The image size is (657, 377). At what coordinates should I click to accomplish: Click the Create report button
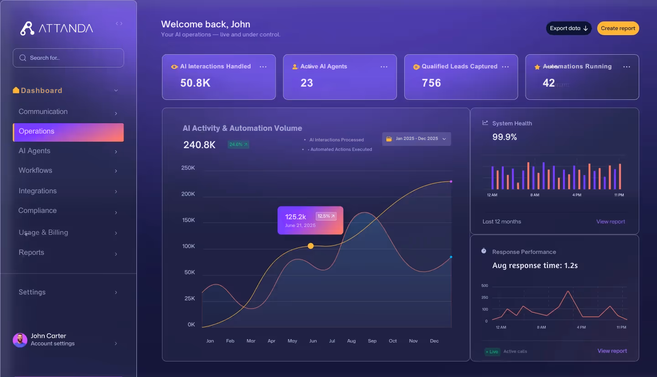point(618,28)
